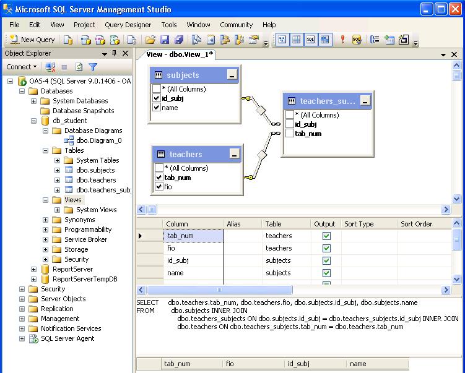Open the Connect dropdown in Object Explorer
This screenshot has height=373, width=465.
[x=21, y=67]
